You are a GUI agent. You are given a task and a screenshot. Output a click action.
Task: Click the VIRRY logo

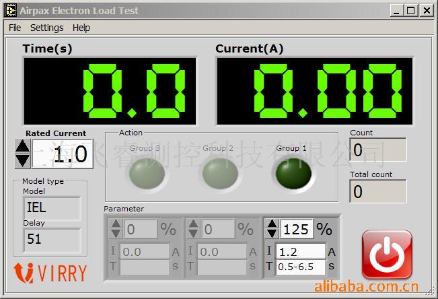50,272
